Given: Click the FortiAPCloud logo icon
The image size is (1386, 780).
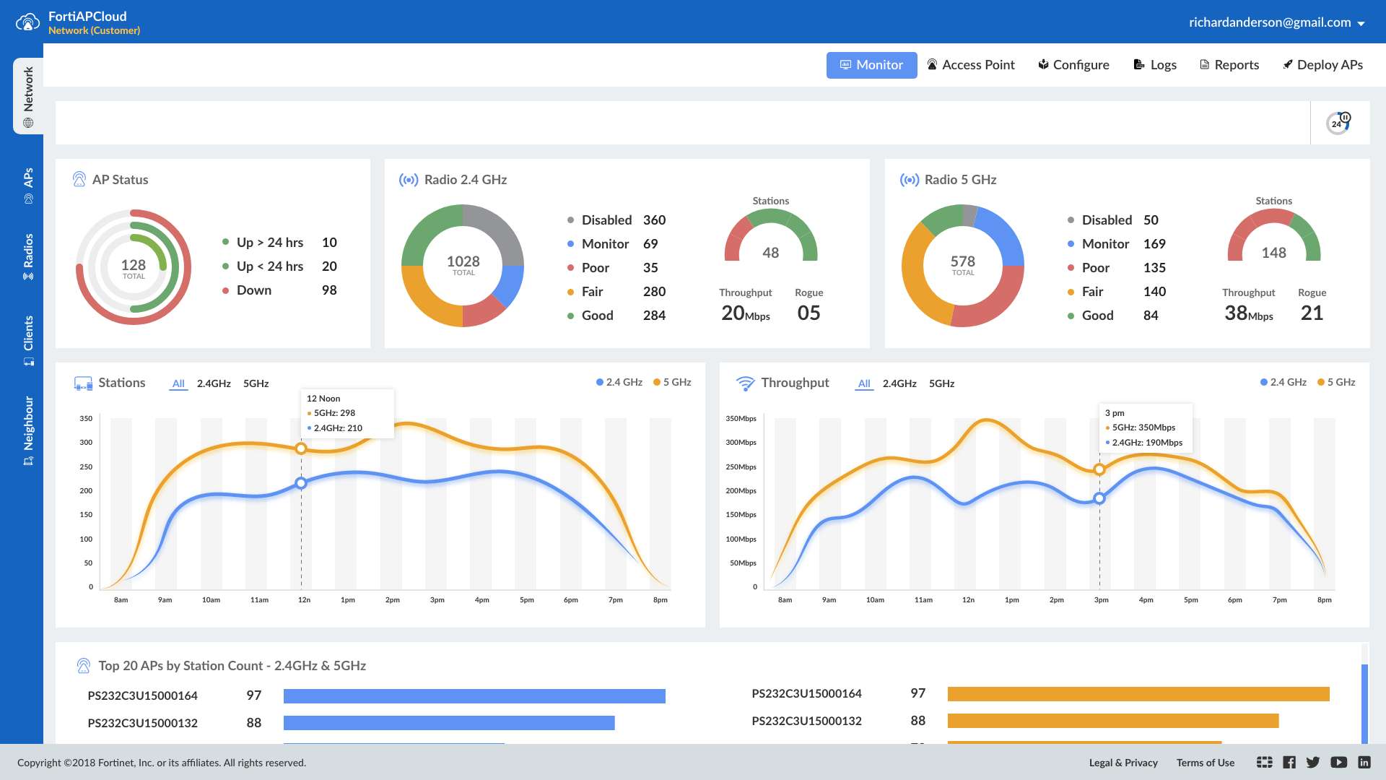Looking at the screenshot, I should tap(27, 22).
